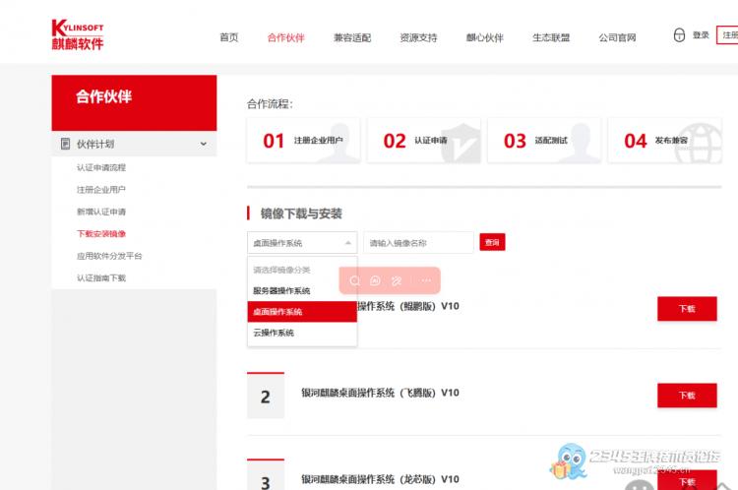The height and width of the screenshot is (490, 738).
Task: Click the 伙伴计划 document icon
Action: (65, 144)
